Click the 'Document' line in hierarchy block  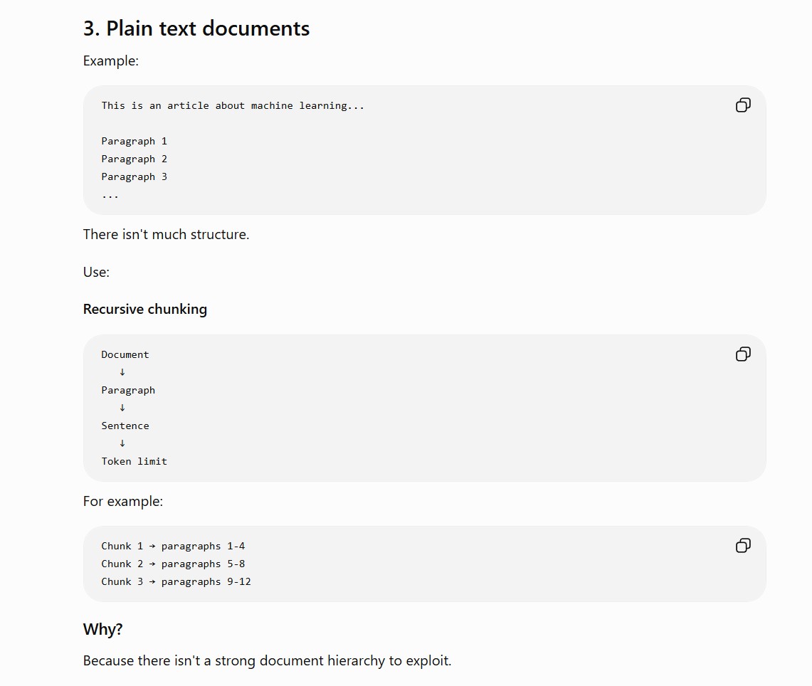(125, 354)
